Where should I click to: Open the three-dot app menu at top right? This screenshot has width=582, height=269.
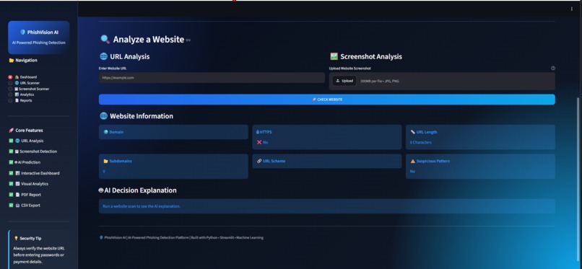[571, 9]
